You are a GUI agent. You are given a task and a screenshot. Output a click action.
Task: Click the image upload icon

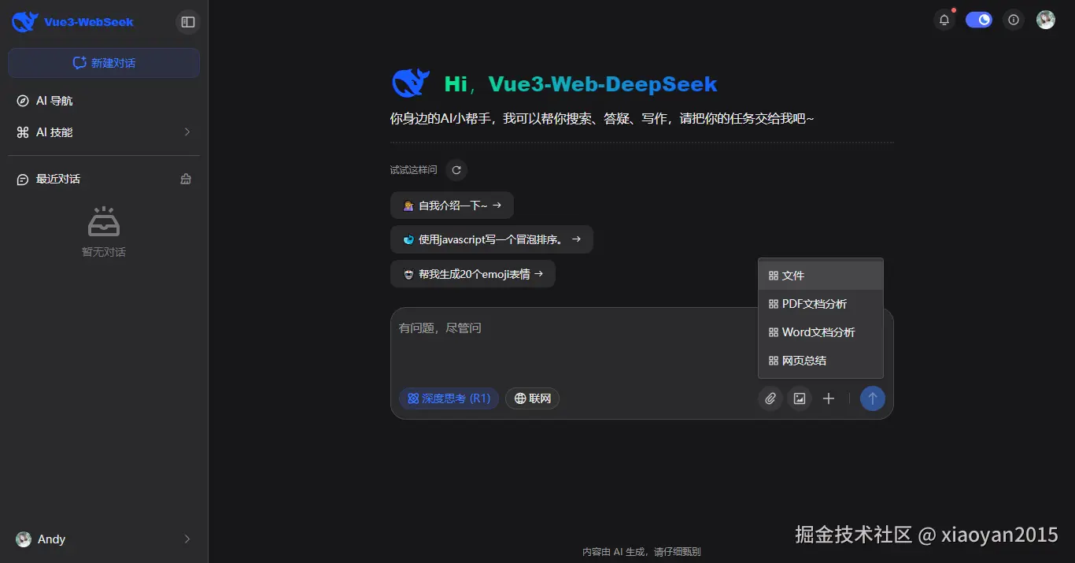click(799, 398)
